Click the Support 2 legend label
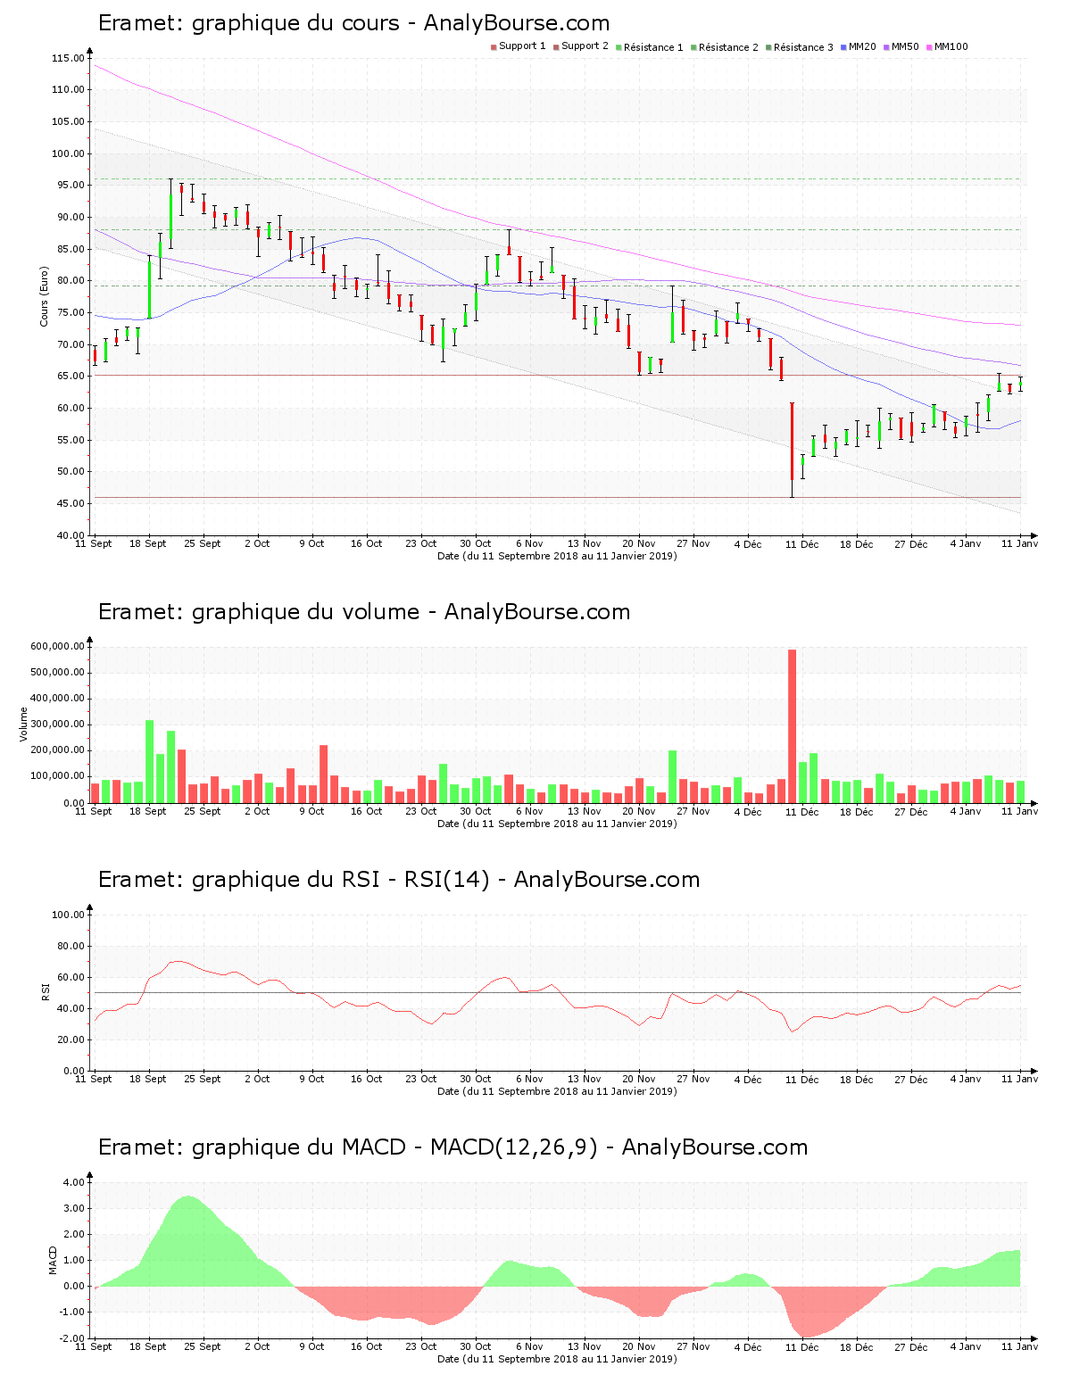The width and height of the screenshot is (1071, 1383). click(585, 46)
